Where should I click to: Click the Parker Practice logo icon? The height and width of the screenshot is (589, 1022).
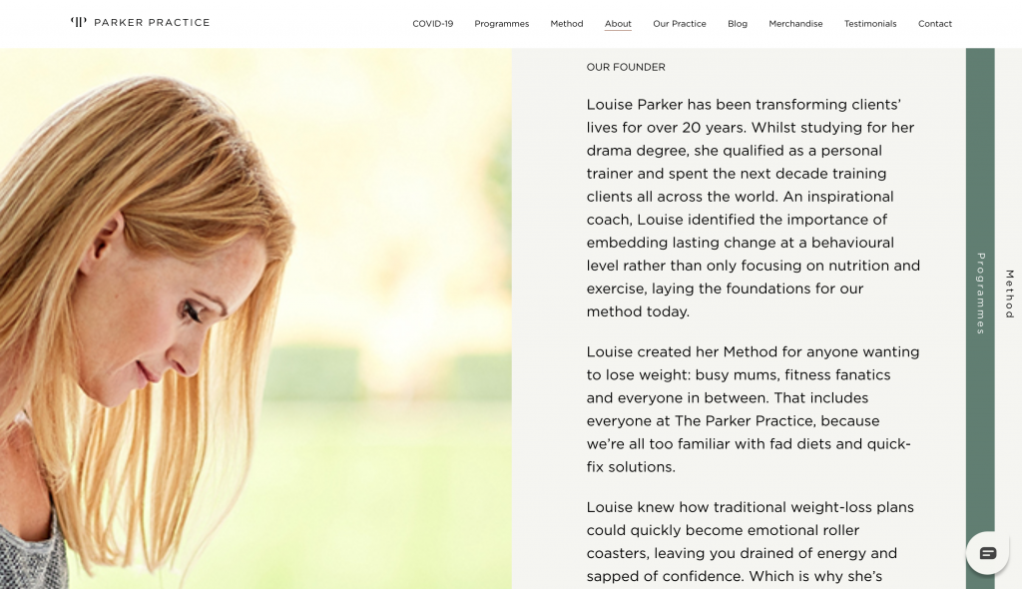[x=78, y=22]
